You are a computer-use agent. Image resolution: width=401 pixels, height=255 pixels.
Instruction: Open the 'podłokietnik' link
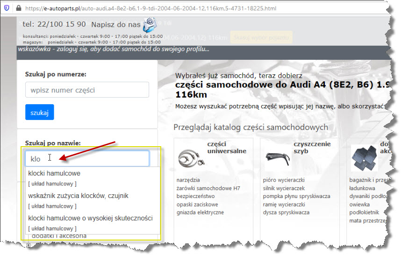pos(364,212)
